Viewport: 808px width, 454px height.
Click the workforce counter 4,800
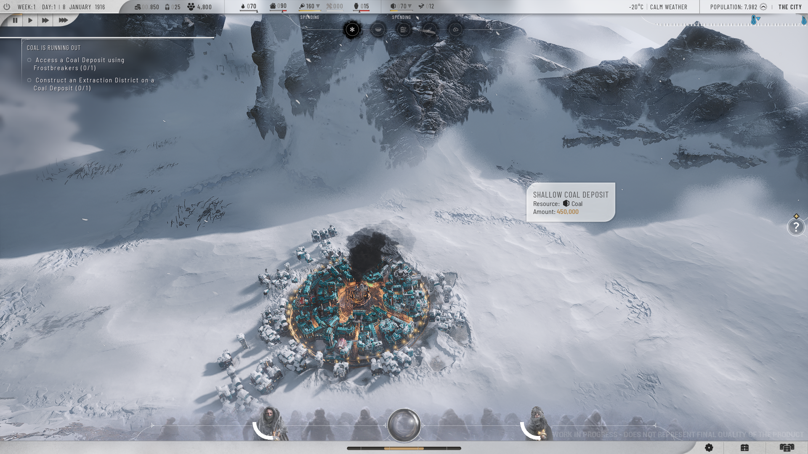[199, 7]
